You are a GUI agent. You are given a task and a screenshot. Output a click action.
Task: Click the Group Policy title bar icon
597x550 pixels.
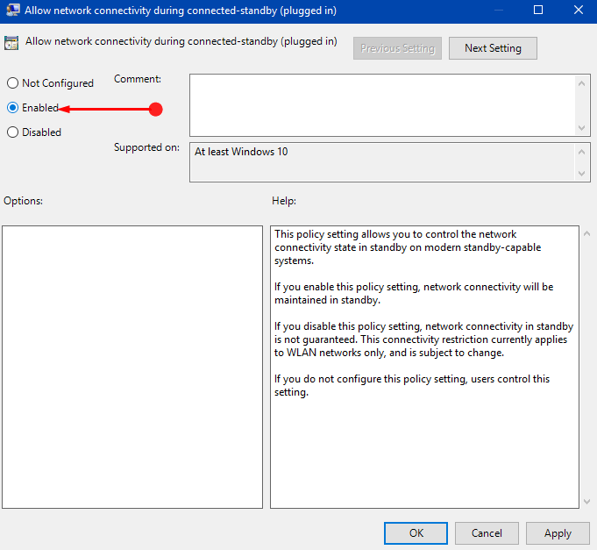pyautogui.click(x=13, y=11)
